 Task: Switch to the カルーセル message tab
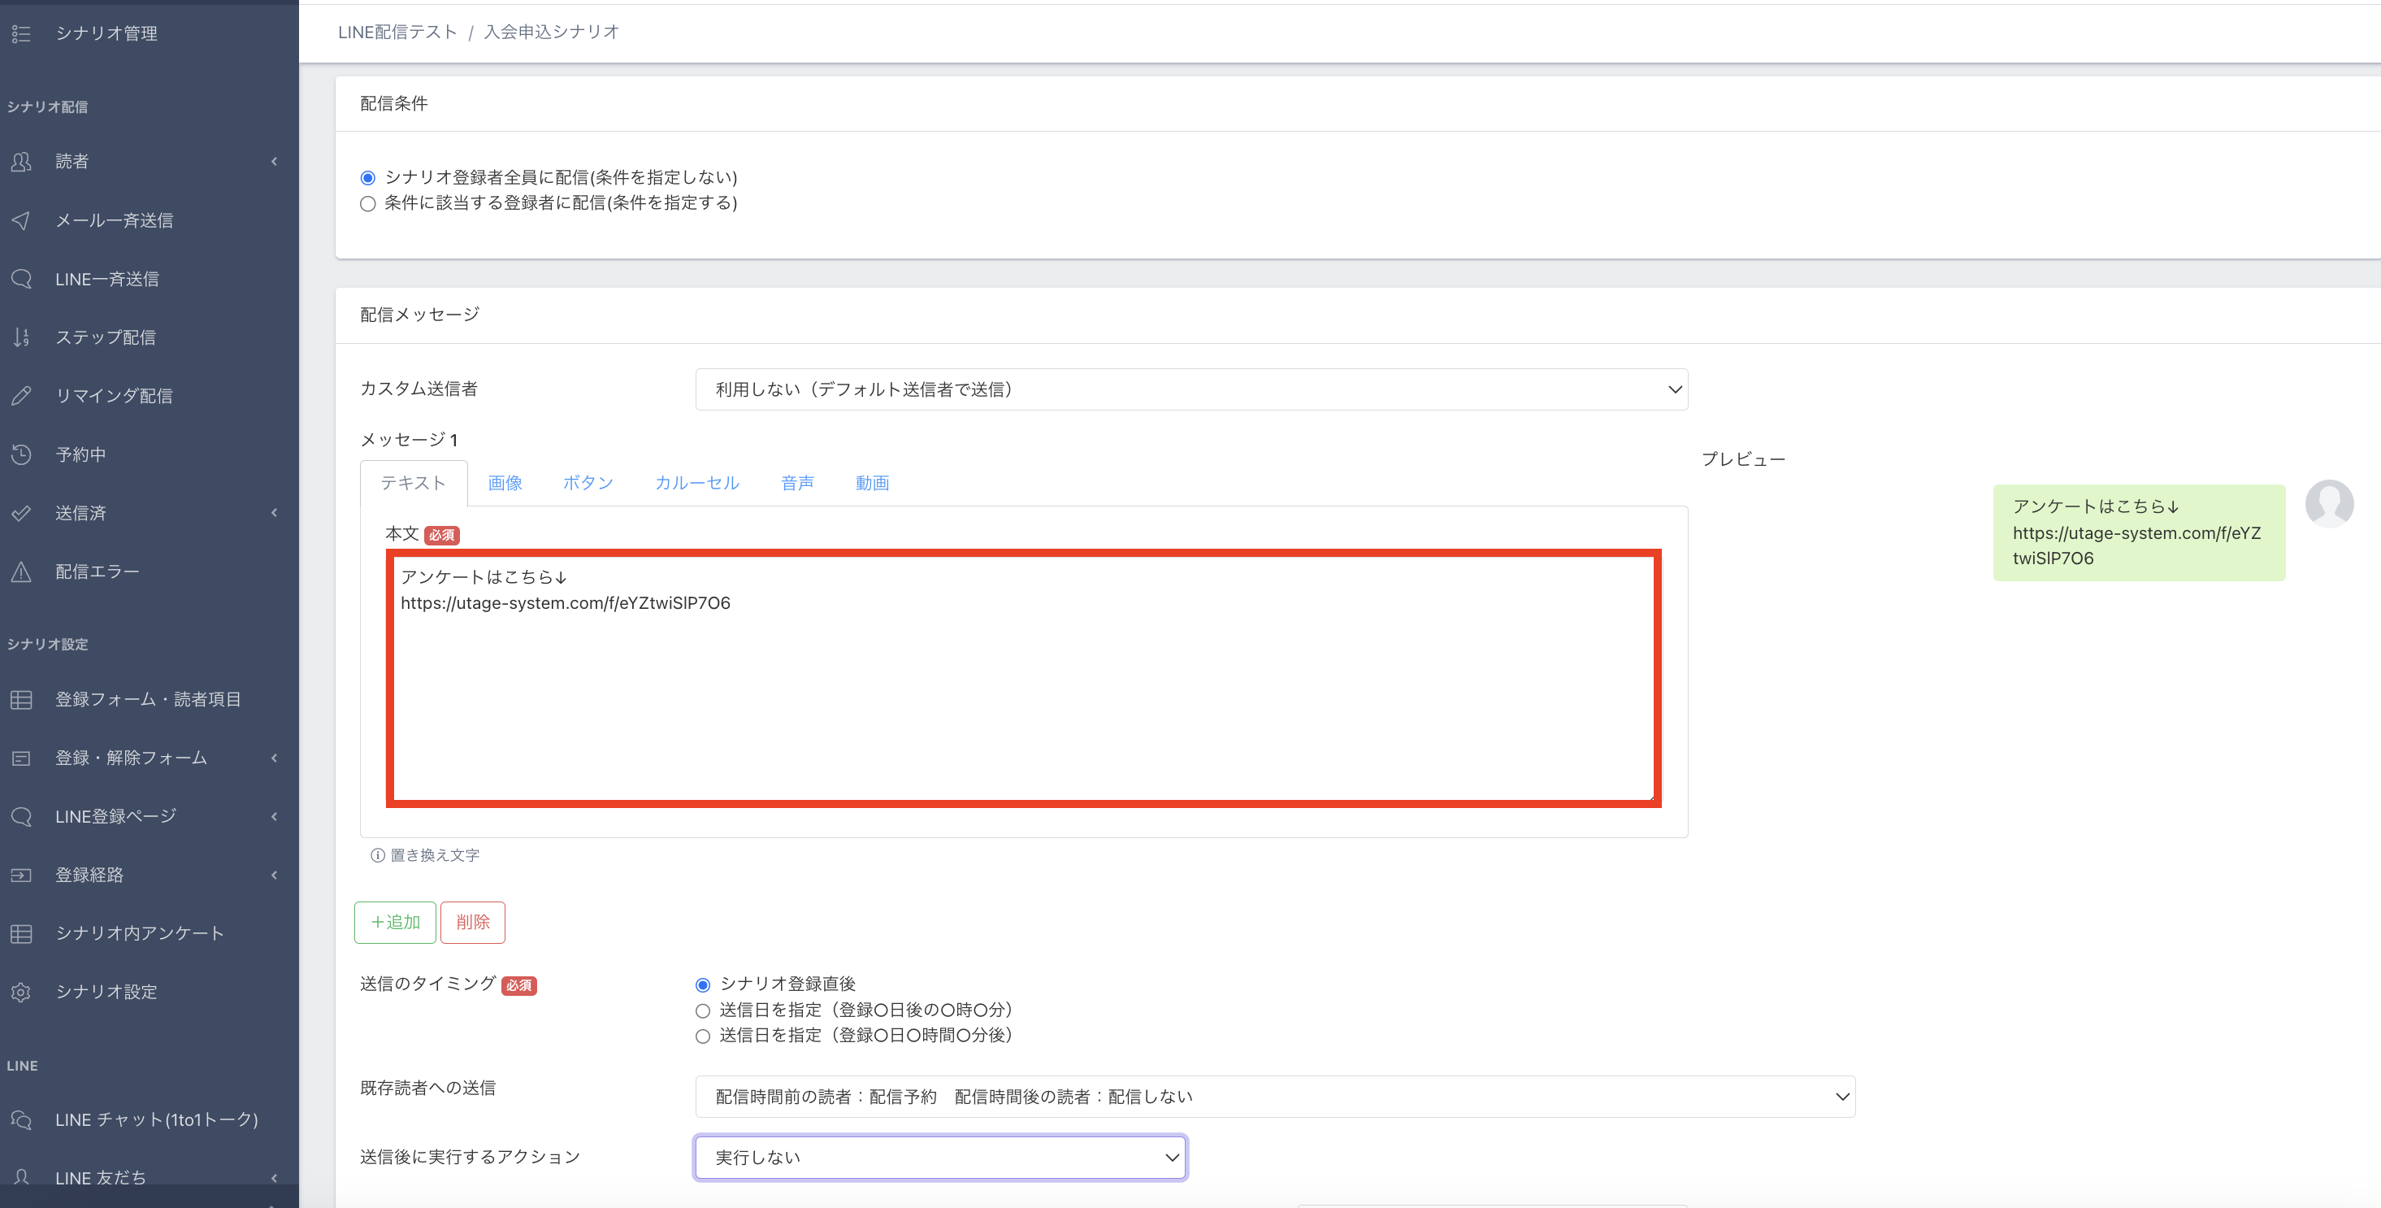[x=697, y=483]
